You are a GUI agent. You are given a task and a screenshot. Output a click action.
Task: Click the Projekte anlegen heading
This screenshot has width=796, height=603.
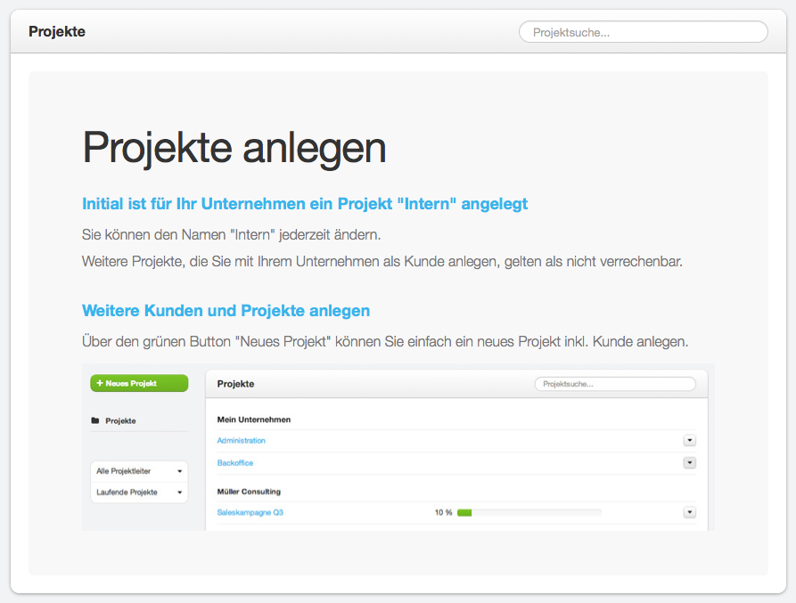point(234,148)
